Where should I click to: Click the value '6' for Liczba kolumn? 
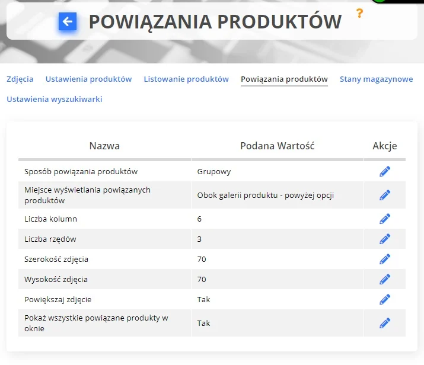199,219
